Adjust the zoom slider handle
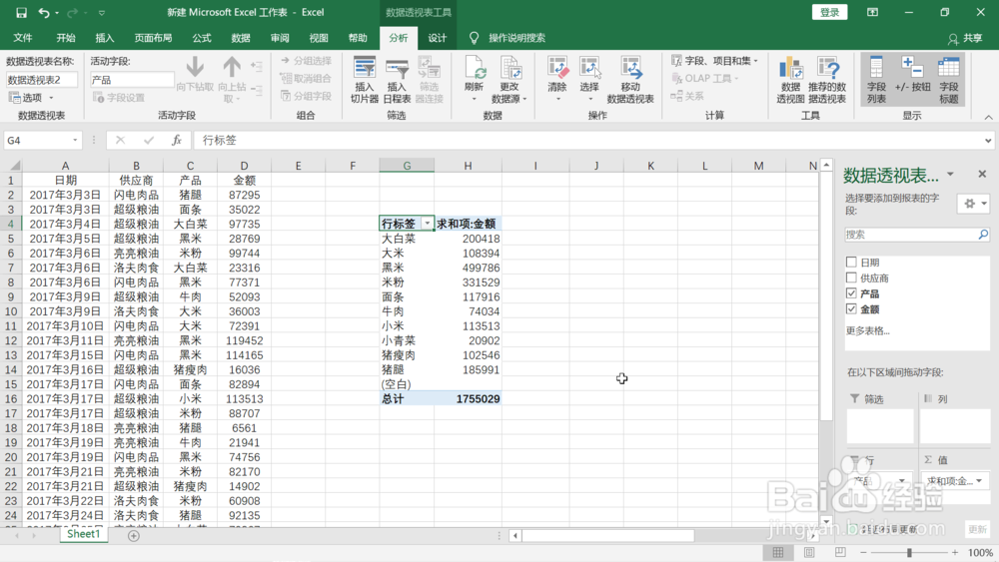 (x=909, y=552)
